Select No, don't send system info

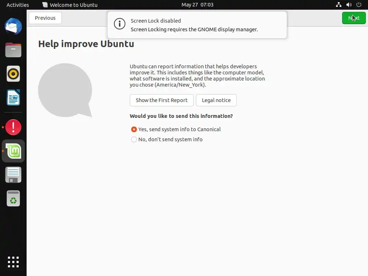coord(167,139)
